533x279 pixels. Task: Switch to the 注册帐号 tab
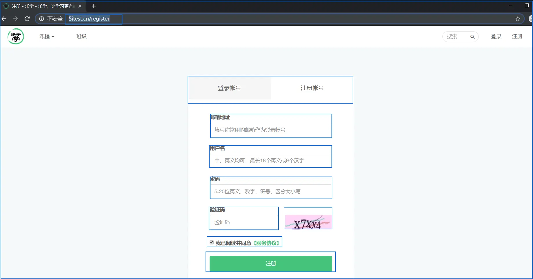click(x=312, y=88)
